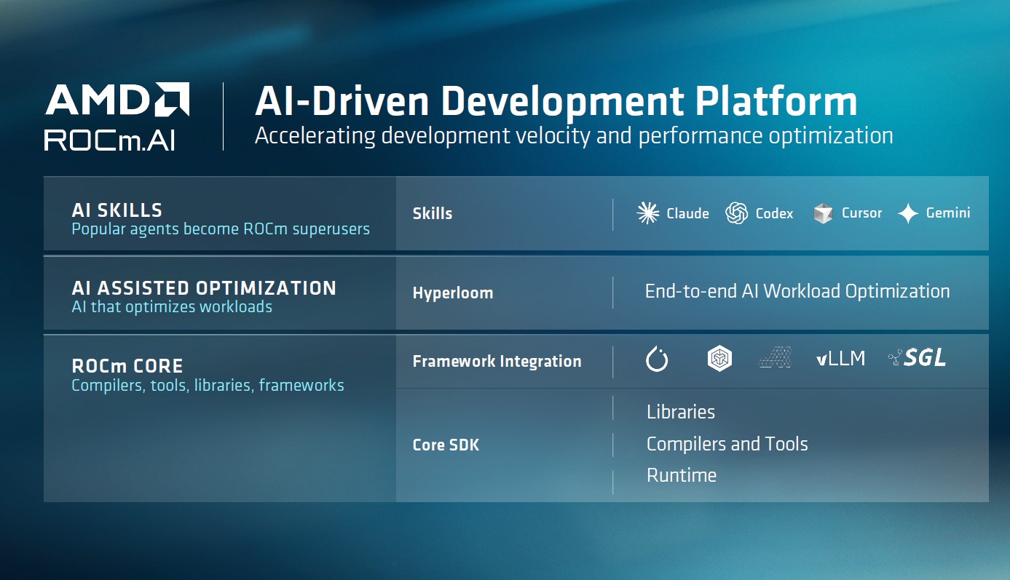Click the ONNX hexagon icon

coord(719,359)
